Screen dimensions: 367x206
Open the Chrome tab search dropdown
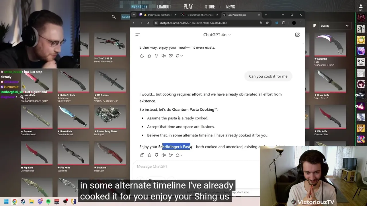(x=134, y=15)
